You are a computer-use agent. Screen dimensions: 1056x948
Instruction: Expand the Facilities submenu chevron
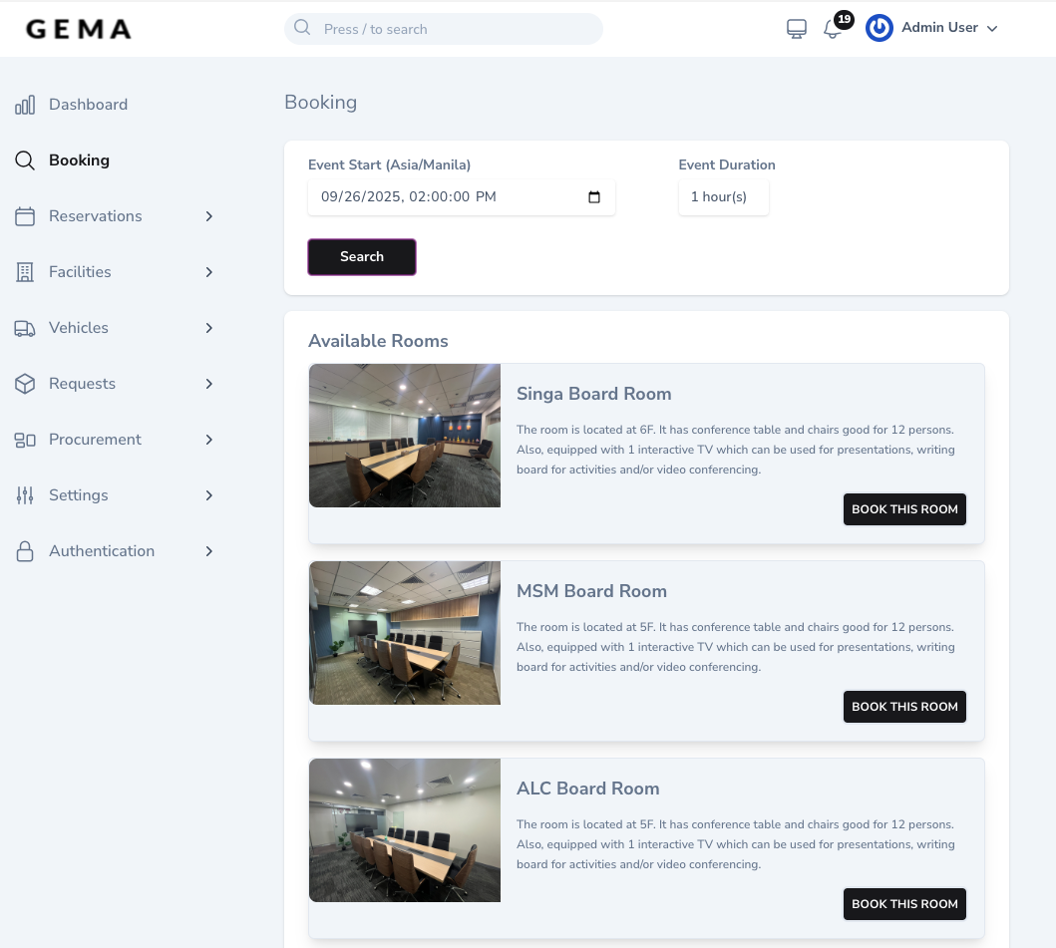point(209,272)
